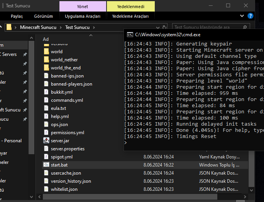Select the server.jar Java icon
Viewport: 264px width, 202px height.
click(x=46, y=140)
